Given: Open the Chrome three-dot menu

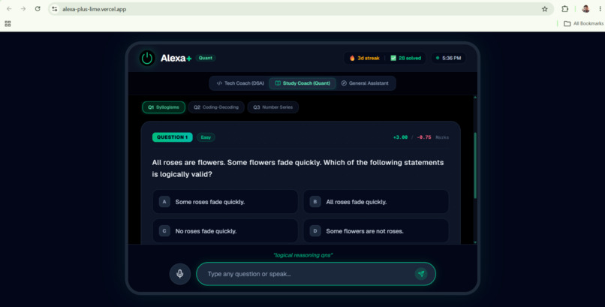Looking at the screenshot, I should pyautogui.click(x=600, y=9).
